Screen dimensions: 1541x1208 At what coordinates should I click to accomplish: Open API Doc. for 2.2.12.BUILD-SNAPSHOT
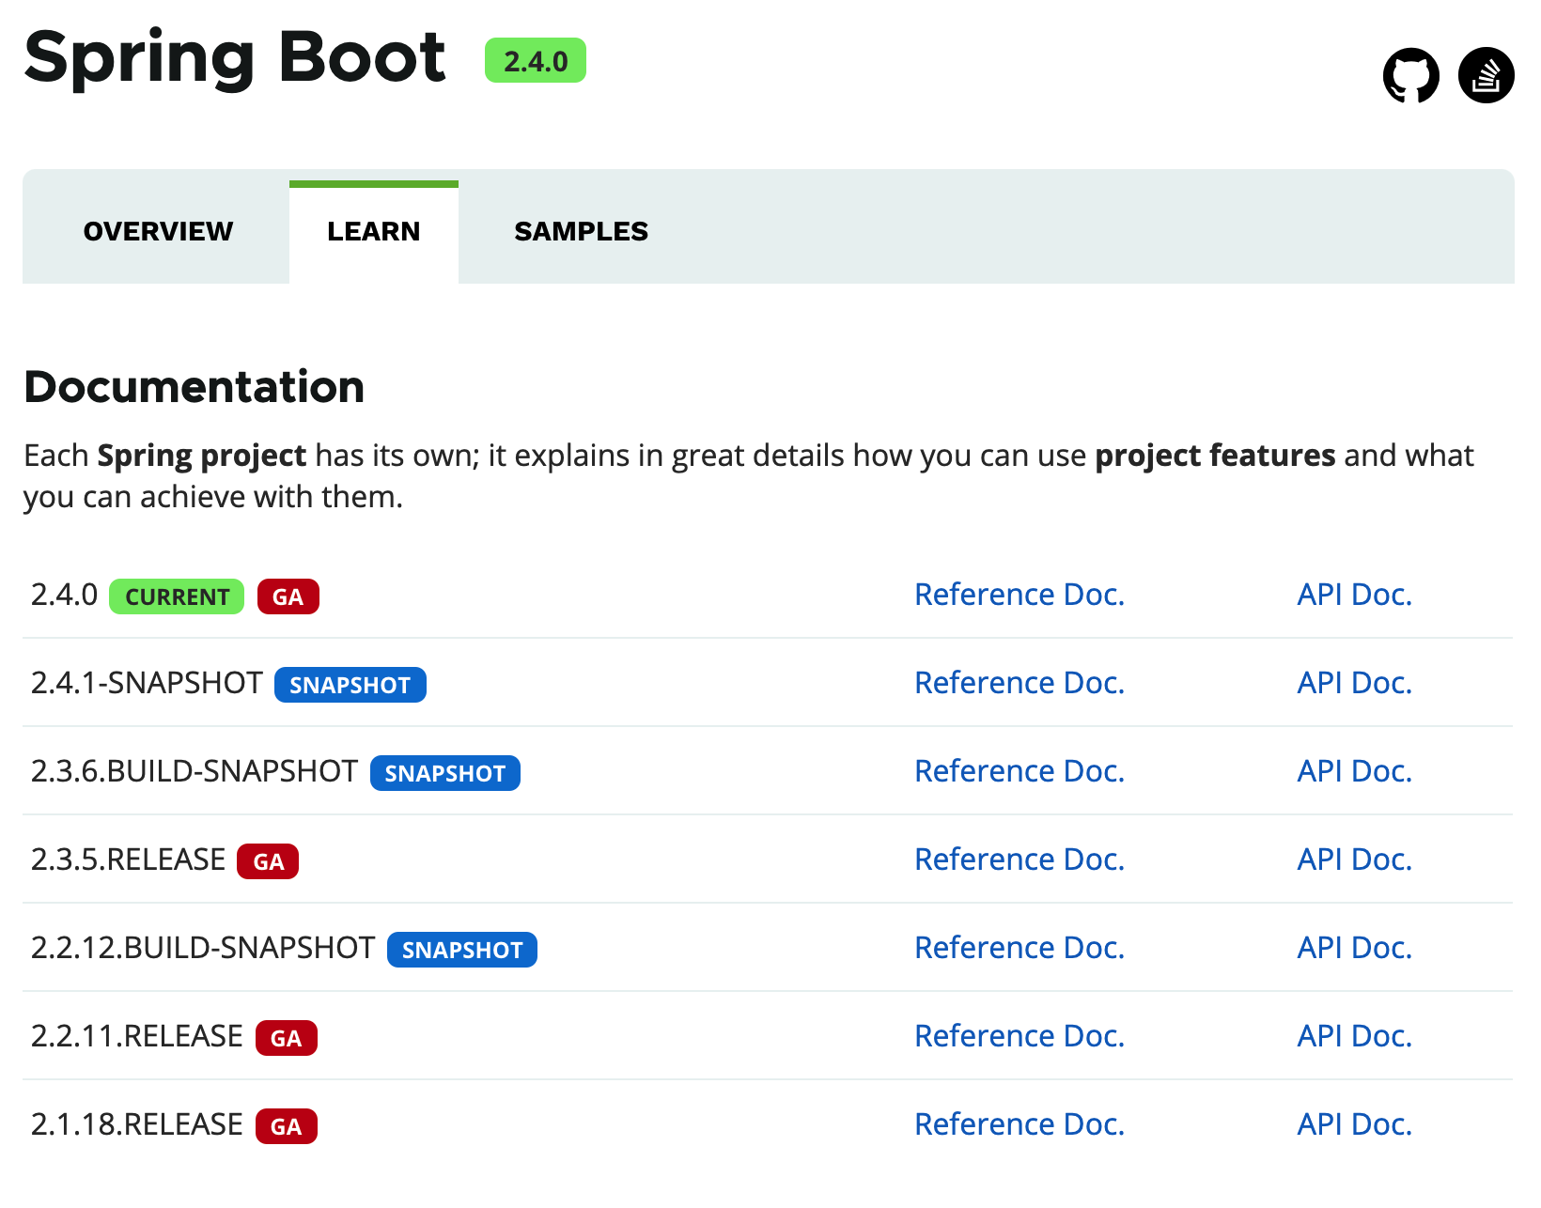(1354, 948)
